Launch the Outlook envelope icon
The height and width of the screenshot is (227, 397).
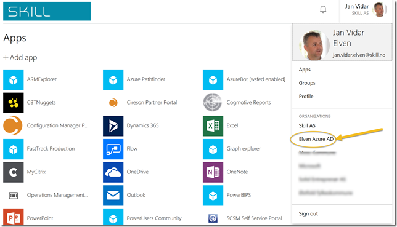113,196
